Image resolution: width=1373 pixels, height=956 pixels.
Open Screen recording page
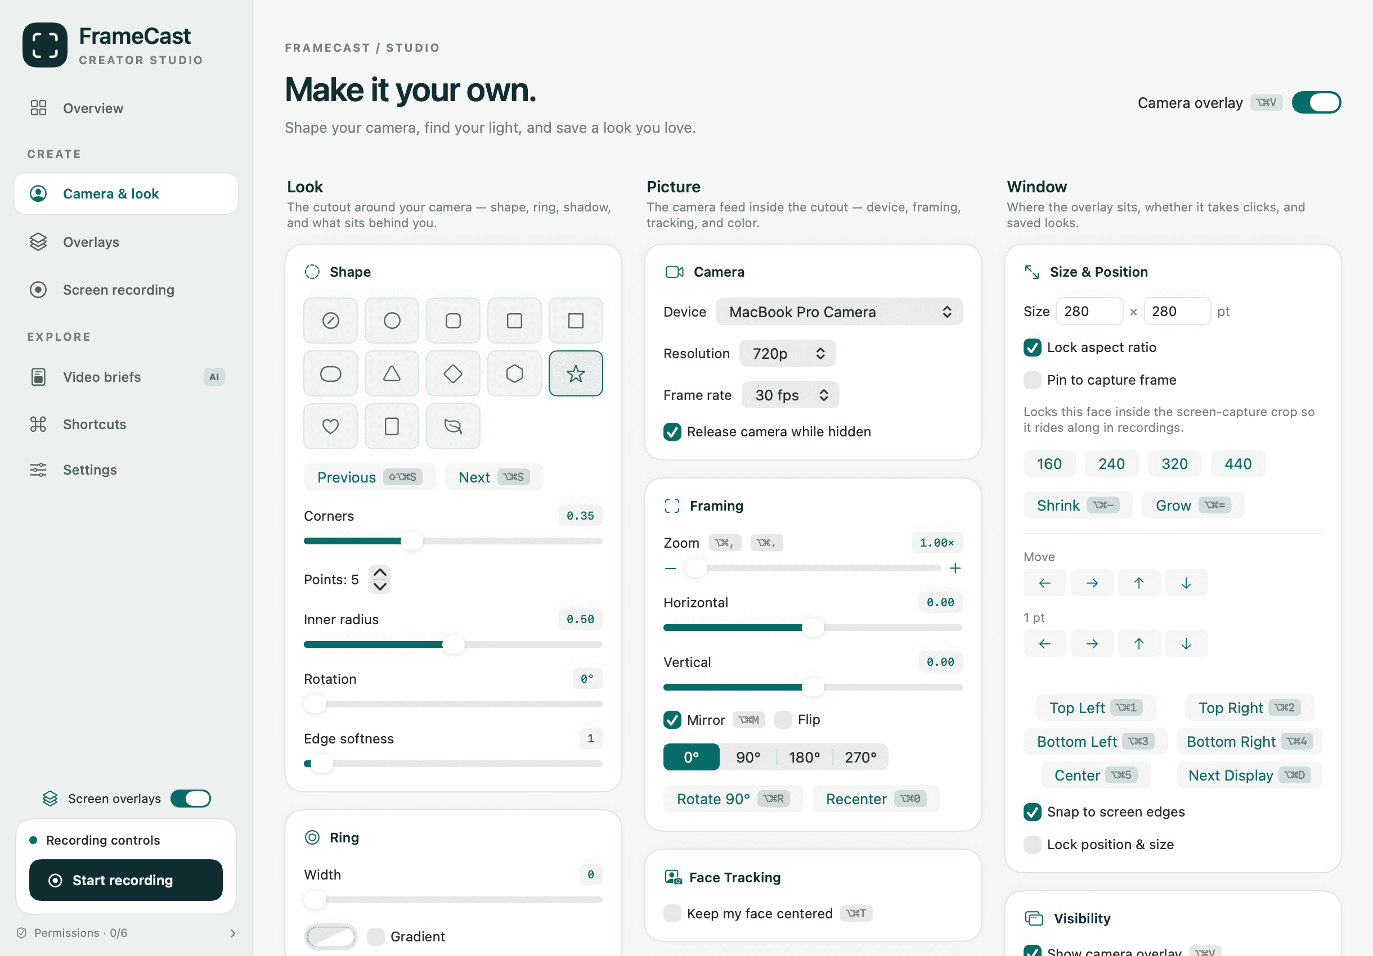pos(125,290)
